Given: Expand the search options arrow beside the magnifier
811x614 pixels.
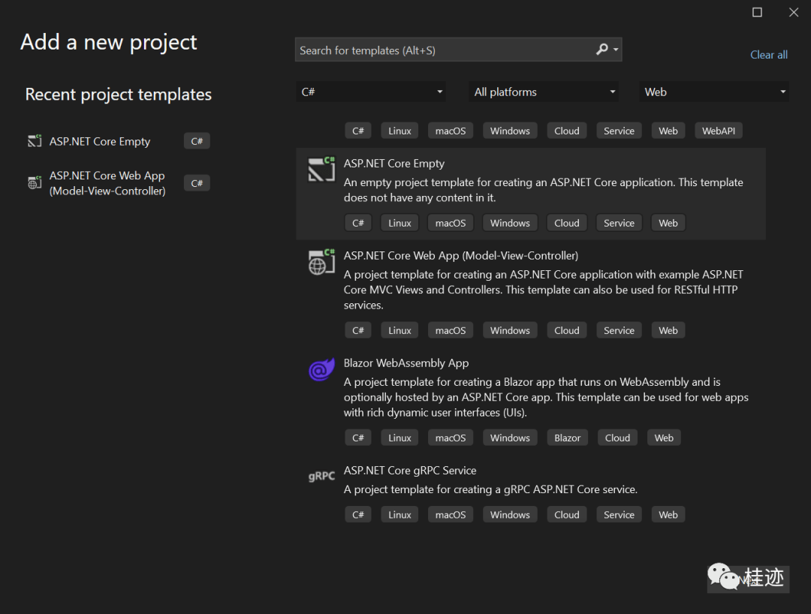Looking at the screenshot, I should click(617, 49).
